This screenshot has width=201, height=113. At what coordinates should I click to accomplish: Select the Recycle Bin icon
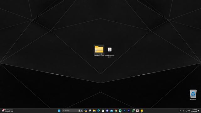193,95
